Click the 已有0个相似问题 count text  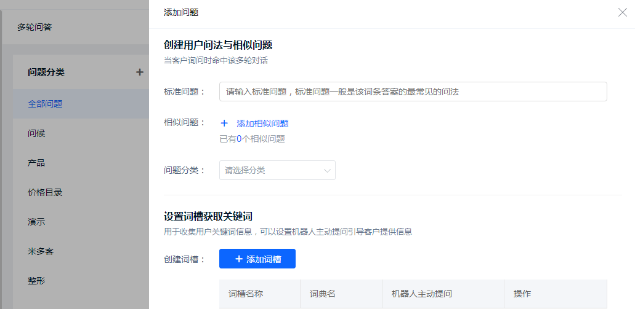[x=252, y=139]
